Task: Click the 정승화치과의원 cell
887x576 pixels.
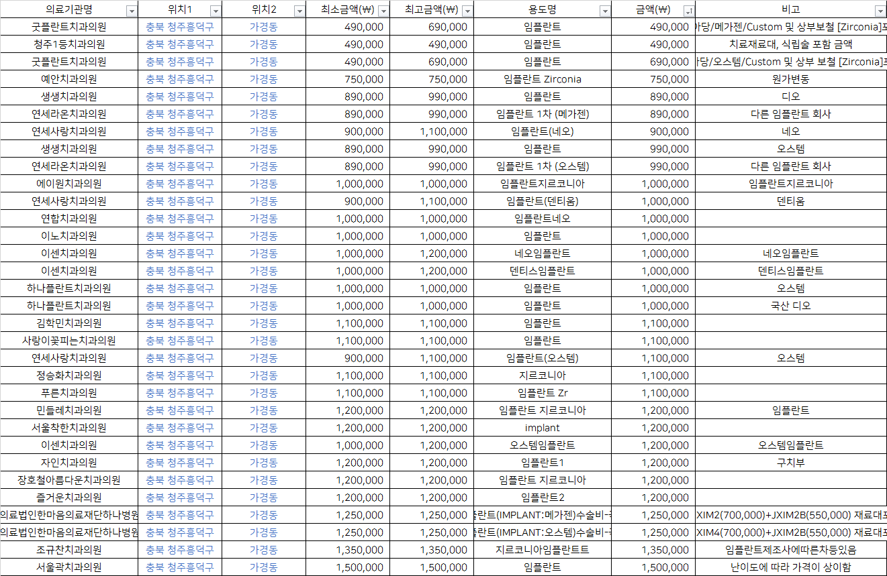Action: pos(69,376)
